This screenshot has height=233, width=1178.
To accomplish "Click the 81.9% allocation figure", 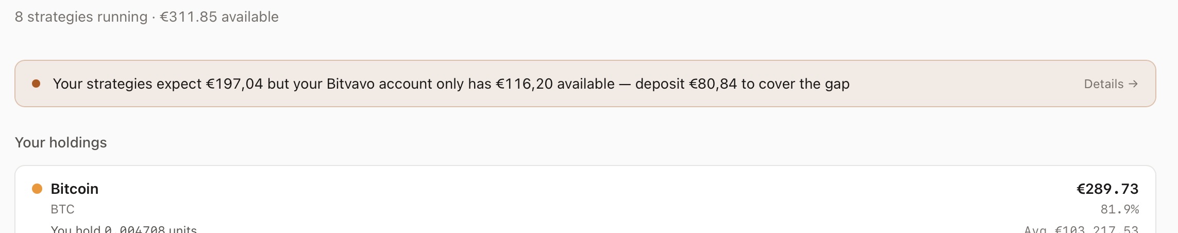I will click(1119, 209).
